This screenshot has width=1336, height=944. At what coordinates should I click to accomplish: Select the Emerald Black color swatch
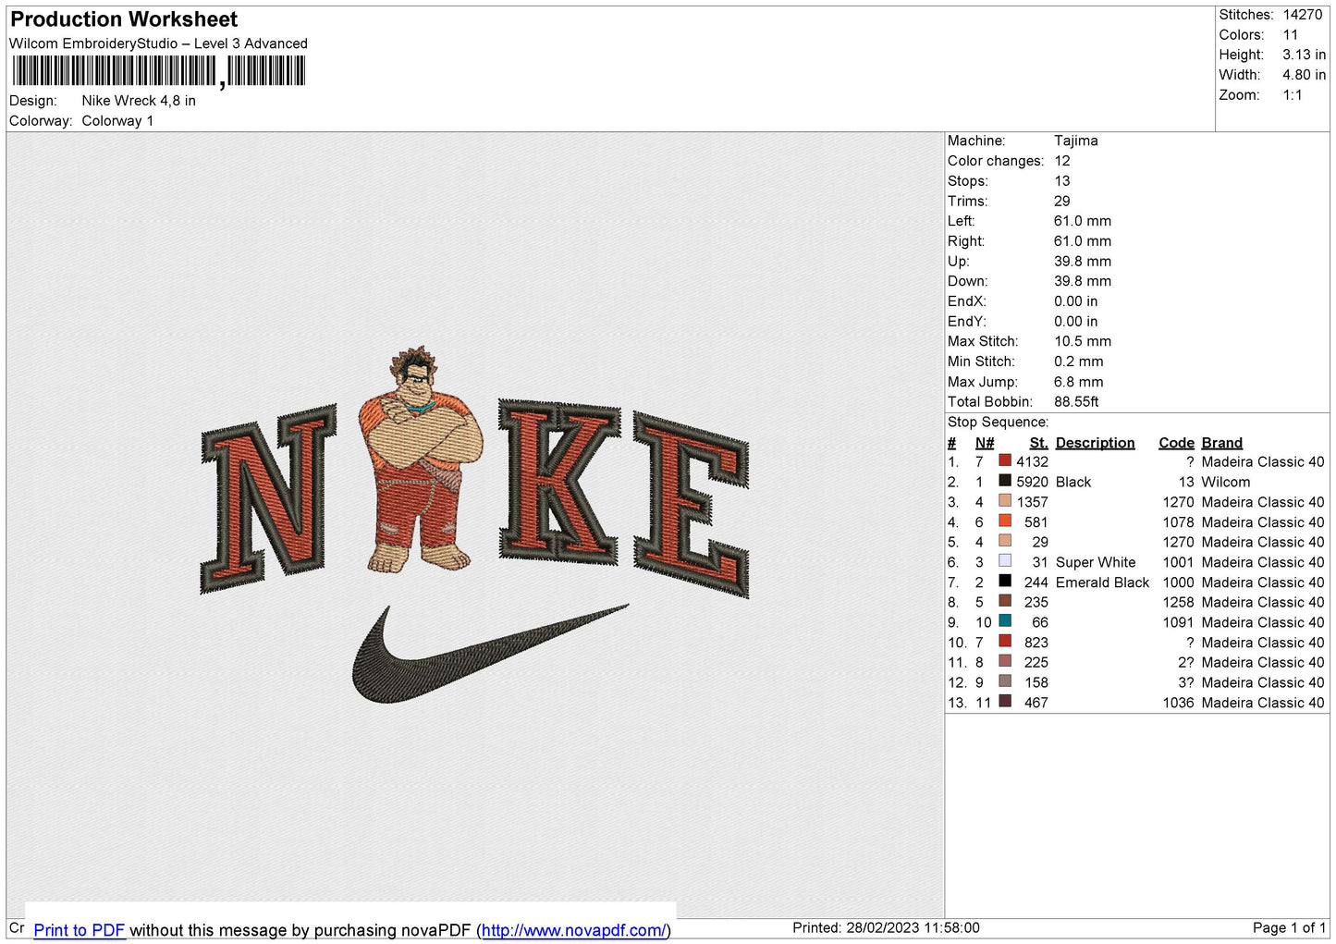coord(1005,581)
